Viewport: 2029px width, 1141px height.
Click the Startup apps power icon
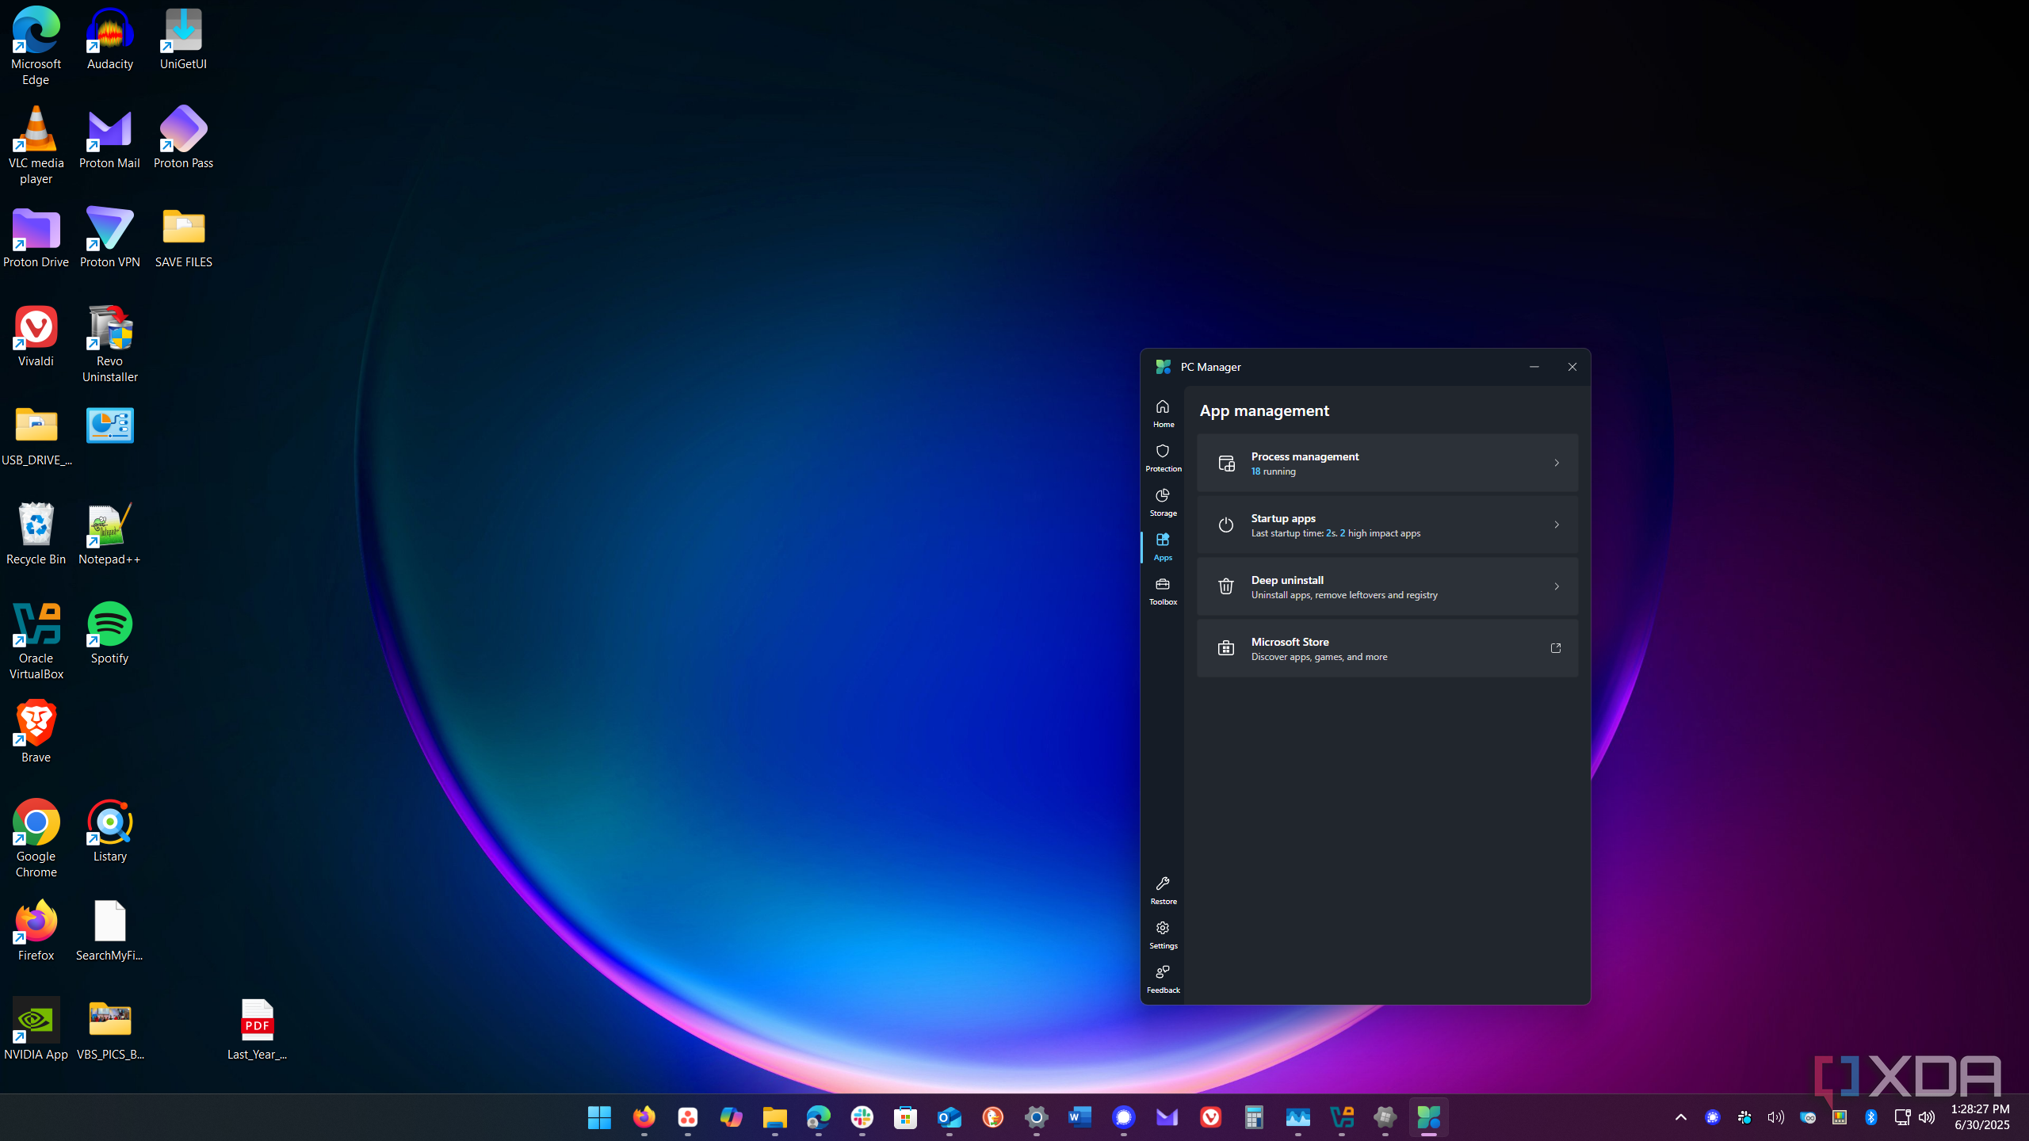[1225, 525]
